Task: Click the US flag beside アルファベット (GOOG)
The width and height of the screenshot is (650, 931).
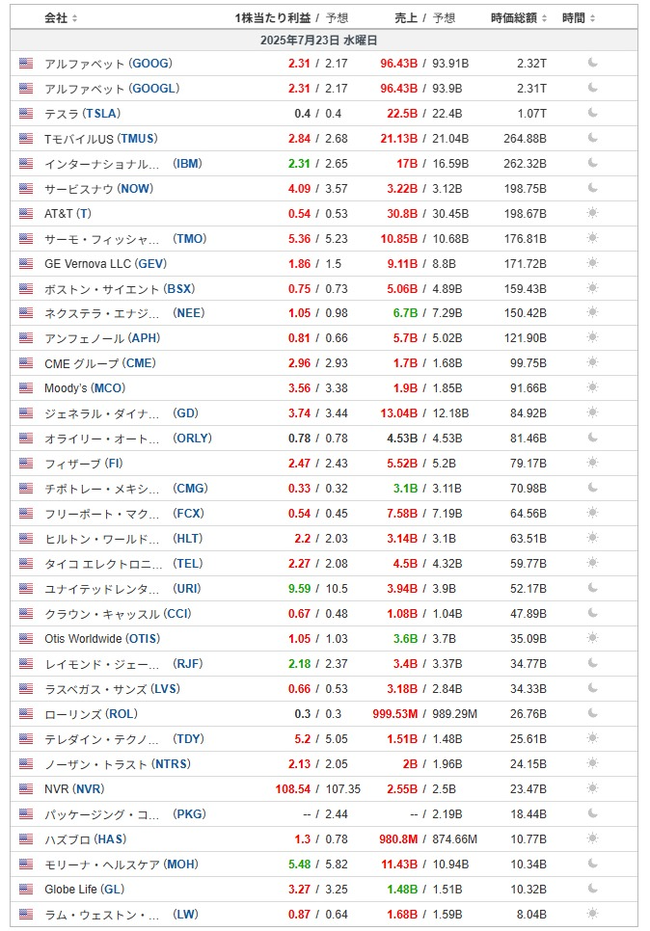Action: pyautogui.click(x=26, y=63)
